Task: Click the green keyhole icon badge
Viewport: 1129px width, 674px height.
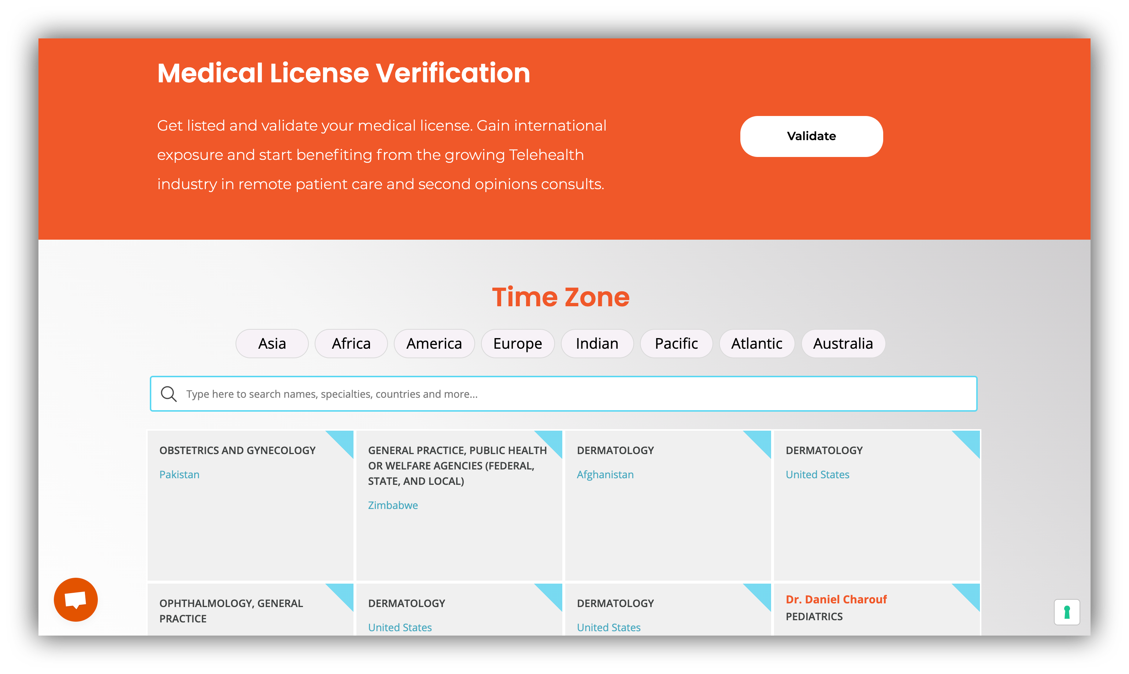Action: 1067,612
